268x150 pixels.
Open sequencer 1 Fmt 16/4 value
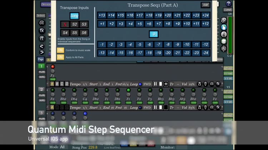point(125,84)
